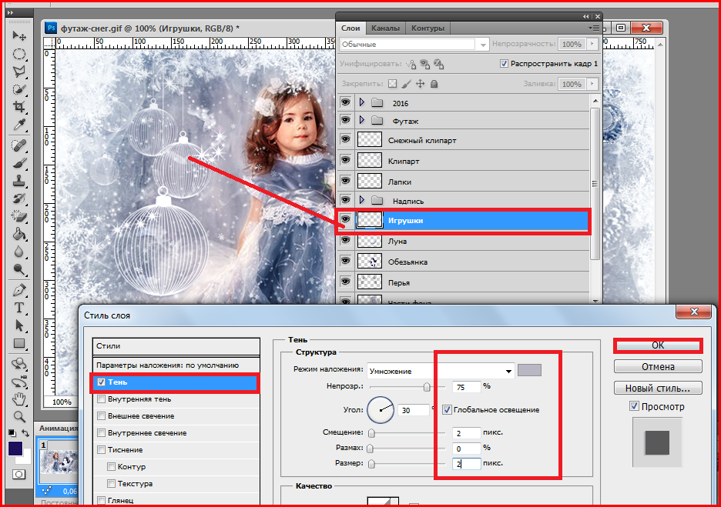
Task: Open Непрозрачность slider arrow in Layers panel
Action: (x=592, y=44)
